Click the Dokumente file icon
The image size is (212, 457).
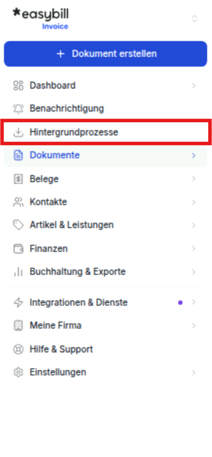point(18,155)
